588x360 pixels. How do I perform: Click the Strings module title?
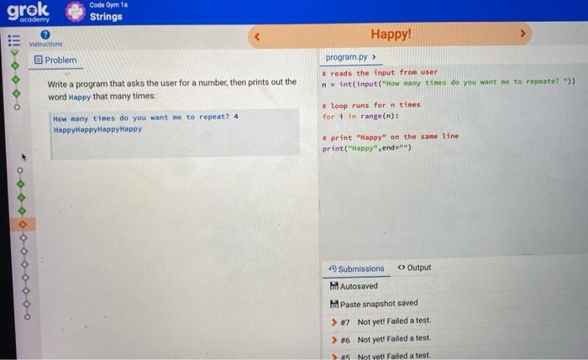(x=106, y=17)
